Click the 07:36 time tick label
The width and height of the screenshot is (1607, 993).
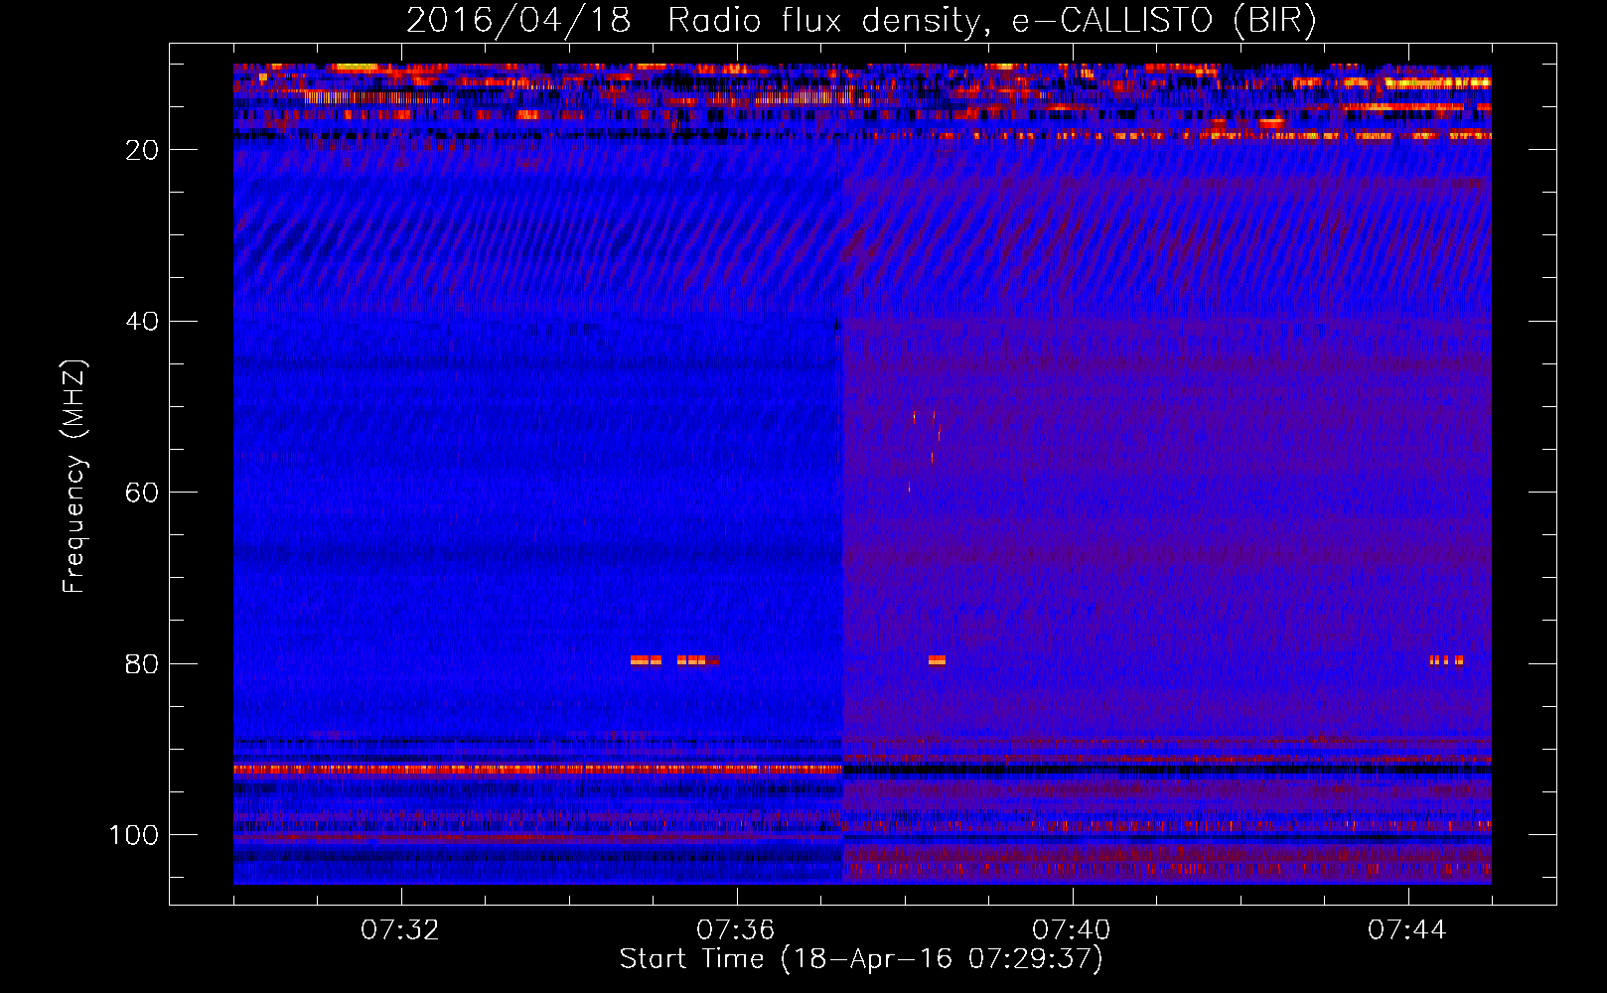click(x=736, y=930)
